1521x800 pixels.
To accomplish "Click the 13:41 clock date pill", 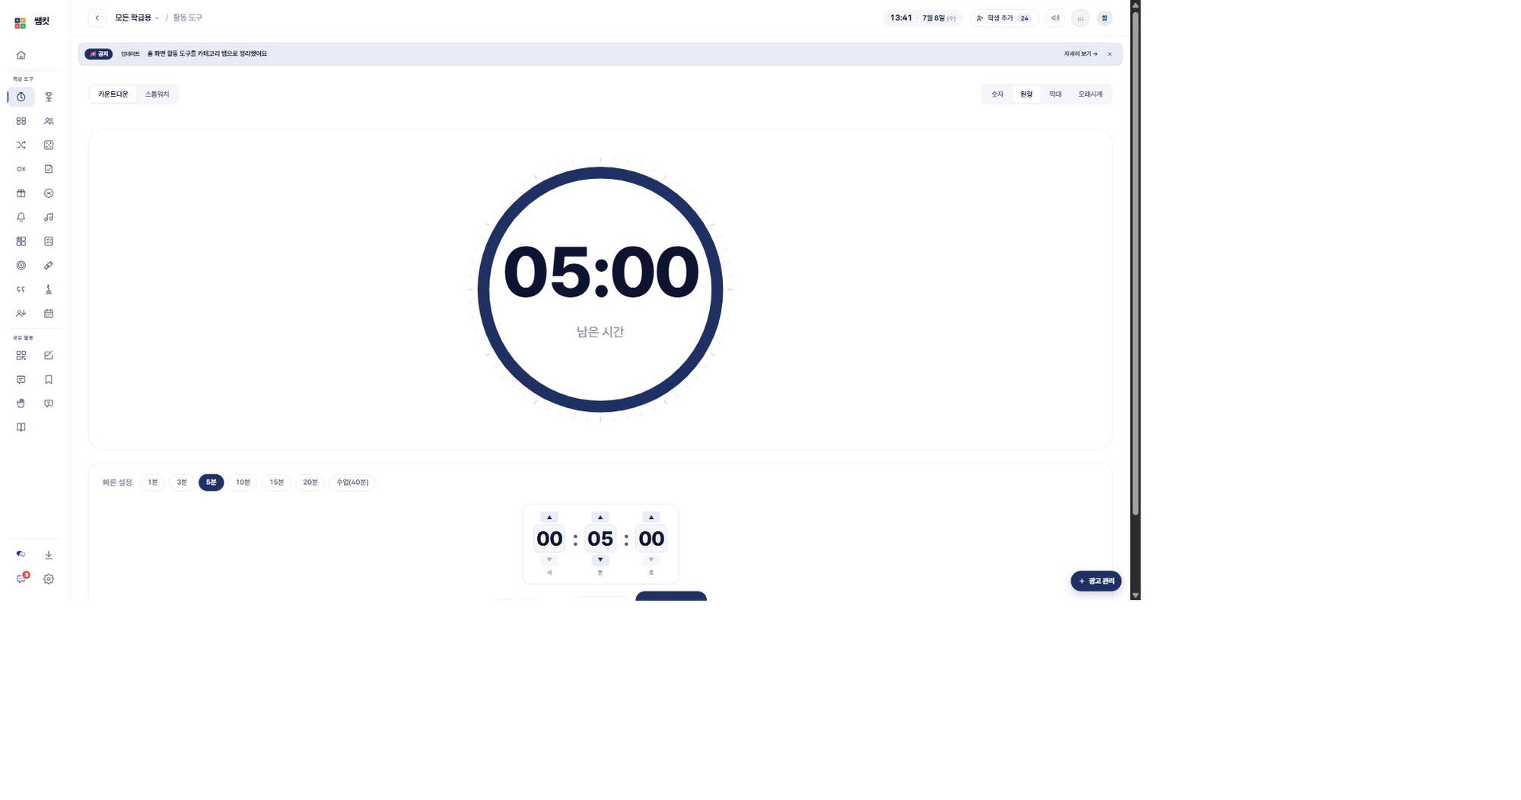I will pyautogui.click(x=922, y=18).
